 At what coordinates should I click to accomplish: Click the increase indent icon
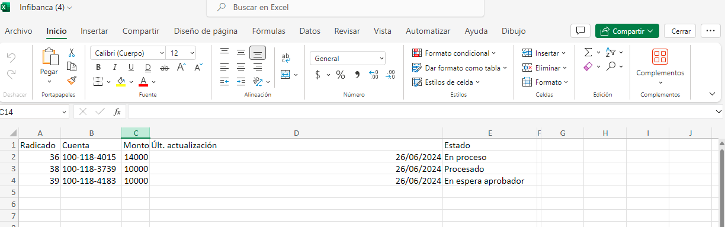pyautogui.click(x=241, y=81)
